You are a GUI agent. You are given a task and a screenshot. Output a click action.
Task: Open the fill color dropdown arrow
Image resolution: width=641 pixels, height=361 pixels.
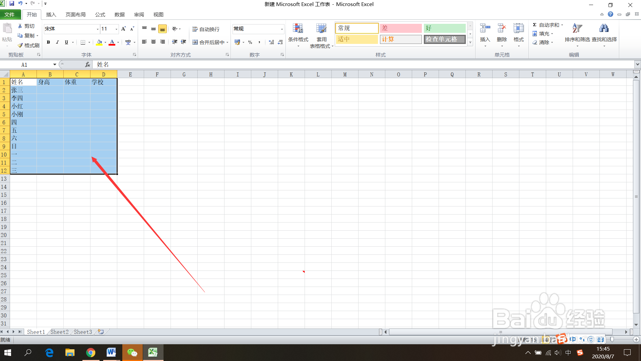[105, 42]
